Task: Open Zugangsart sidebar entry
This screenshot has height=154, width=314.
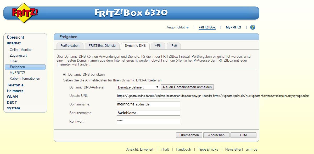Action: point(18,55)
